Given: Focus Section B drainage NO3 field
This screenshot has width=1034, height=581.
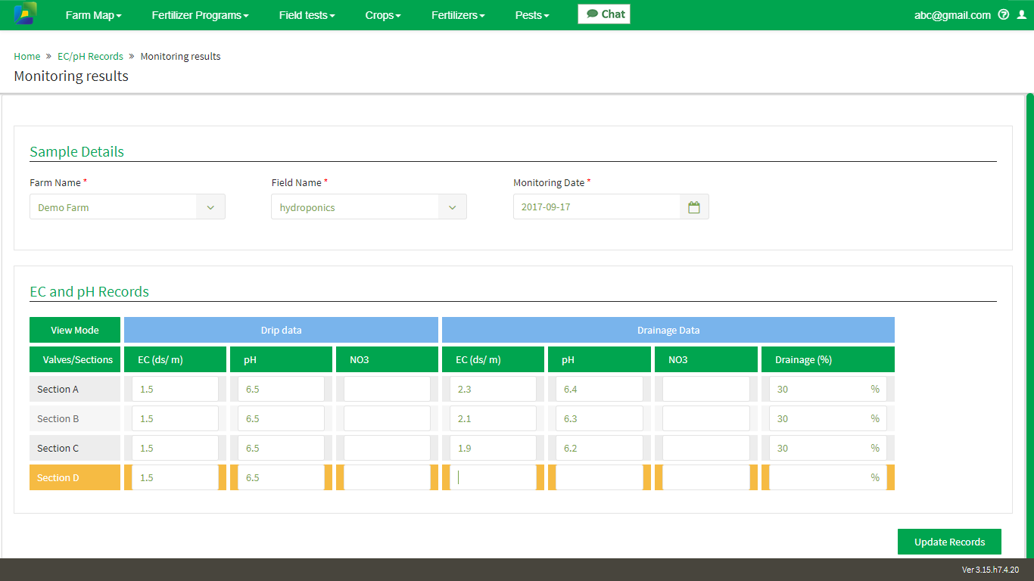Looking at the screenshot, I should 706,418.
